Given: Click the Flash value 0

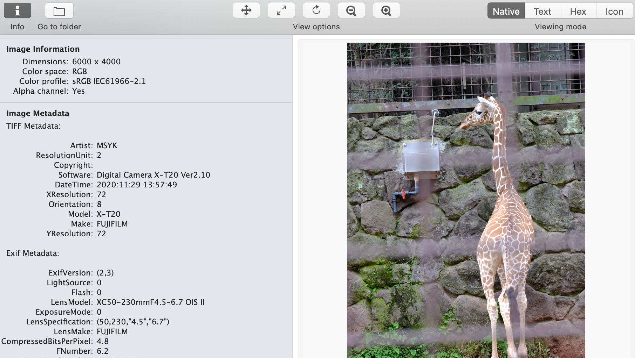Looking at the screenshot, I should click(99, 292).
